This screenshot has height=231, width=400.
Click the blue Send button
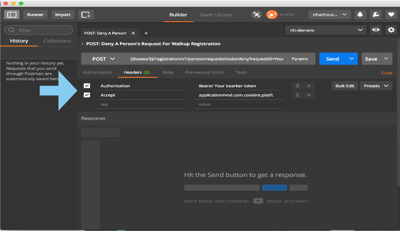(332, 59)
